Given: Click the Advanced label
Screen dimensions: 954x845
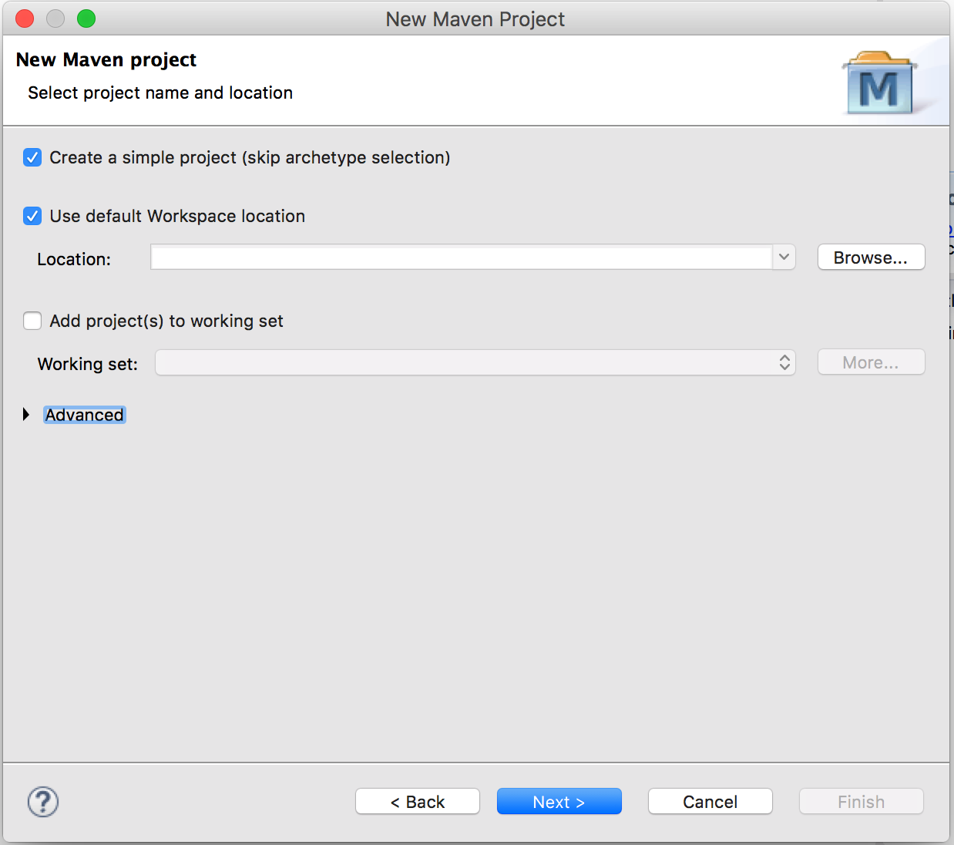Looking at the screenshot, I should [x=85, y=415].
